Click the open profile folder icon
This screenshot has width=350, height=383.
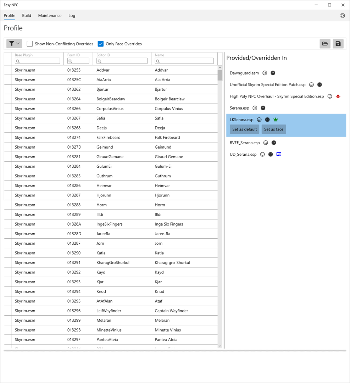pos(325,44)
